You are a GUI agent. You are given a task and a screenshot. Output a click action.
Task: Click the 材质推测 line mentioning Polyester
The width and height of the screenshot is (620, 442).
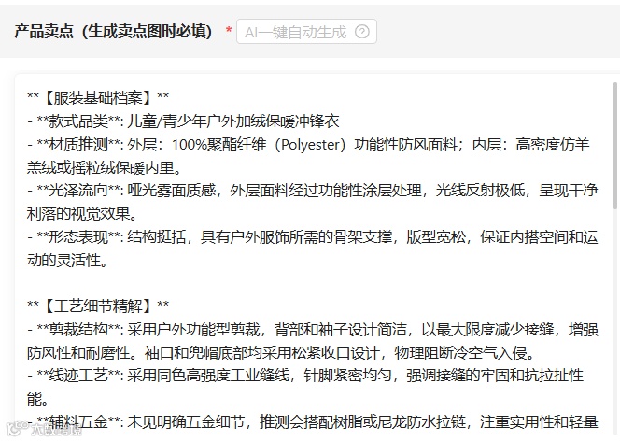point(308,145)
